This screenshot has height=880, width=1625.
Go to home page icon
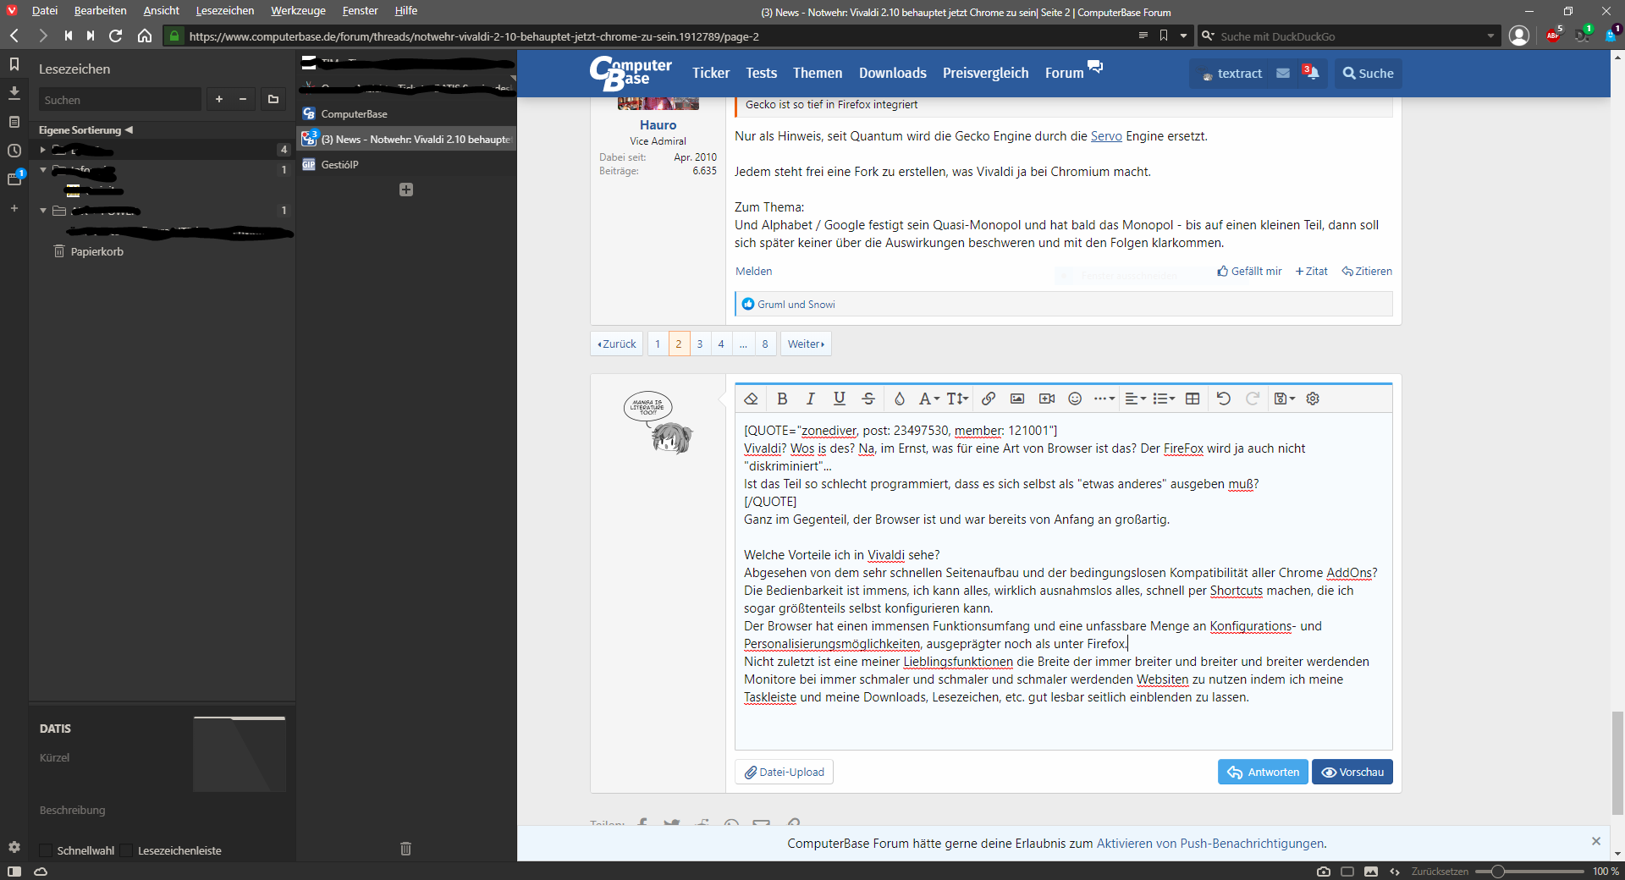(x=145, y=36)
